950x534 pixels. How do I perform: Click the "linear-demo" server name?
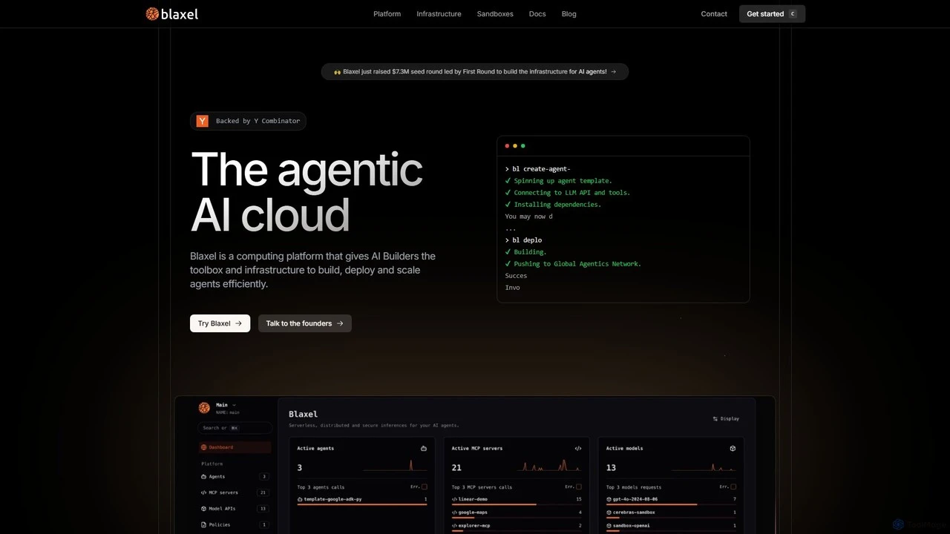pyautogui.click(x=473, y=500)
